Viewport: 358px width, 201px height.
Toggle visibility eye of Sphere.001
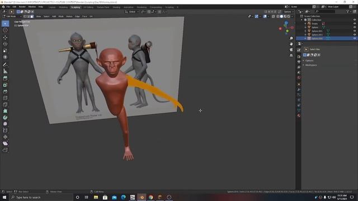355,31
